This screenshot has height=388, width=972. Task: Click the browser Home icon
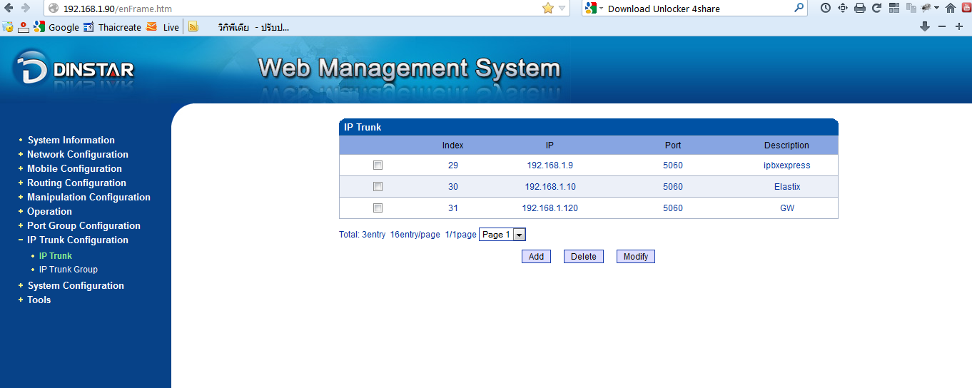click(950, 8)
